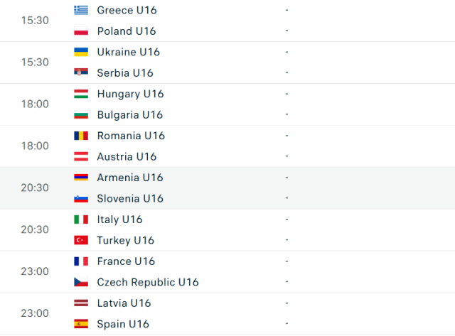Viewport: 455px width, 336px height.
Task: Click the Armenia flag icon
Action: coord(81,178)
